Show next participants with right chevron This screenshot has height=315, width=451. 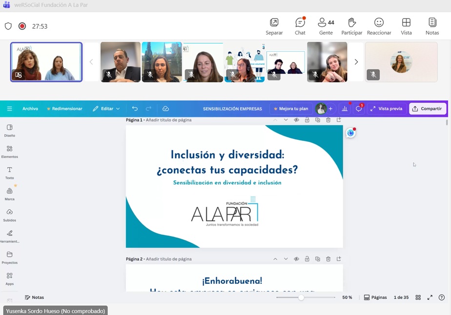[356, 62]
